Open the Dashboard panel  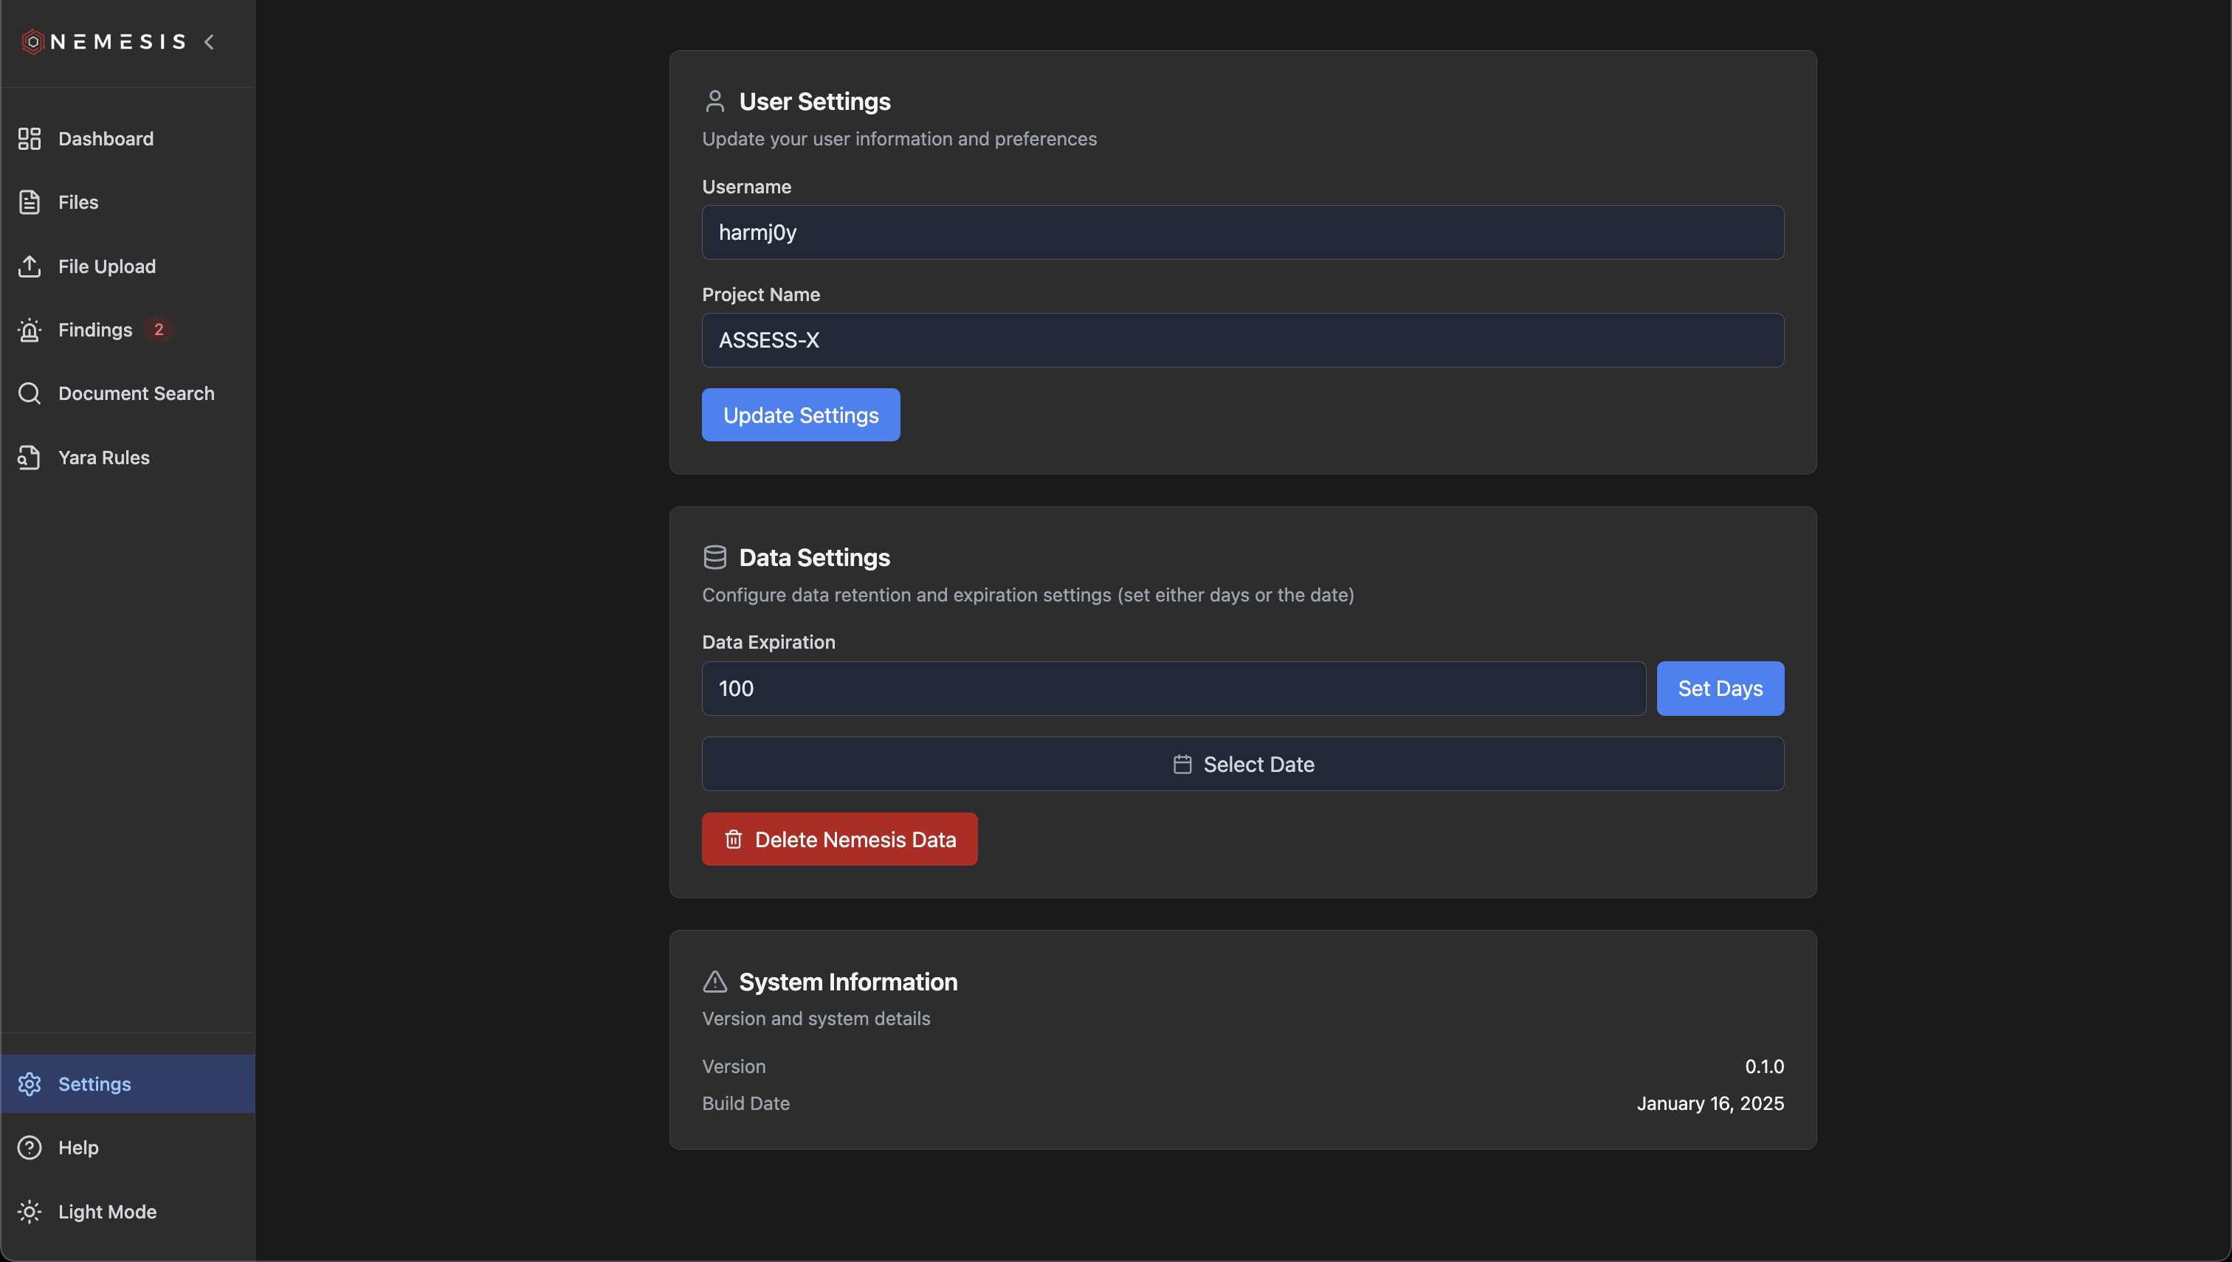tap(30, 139)
